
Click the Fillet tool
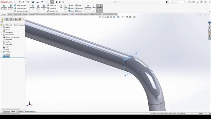click(x=61, y=6)
